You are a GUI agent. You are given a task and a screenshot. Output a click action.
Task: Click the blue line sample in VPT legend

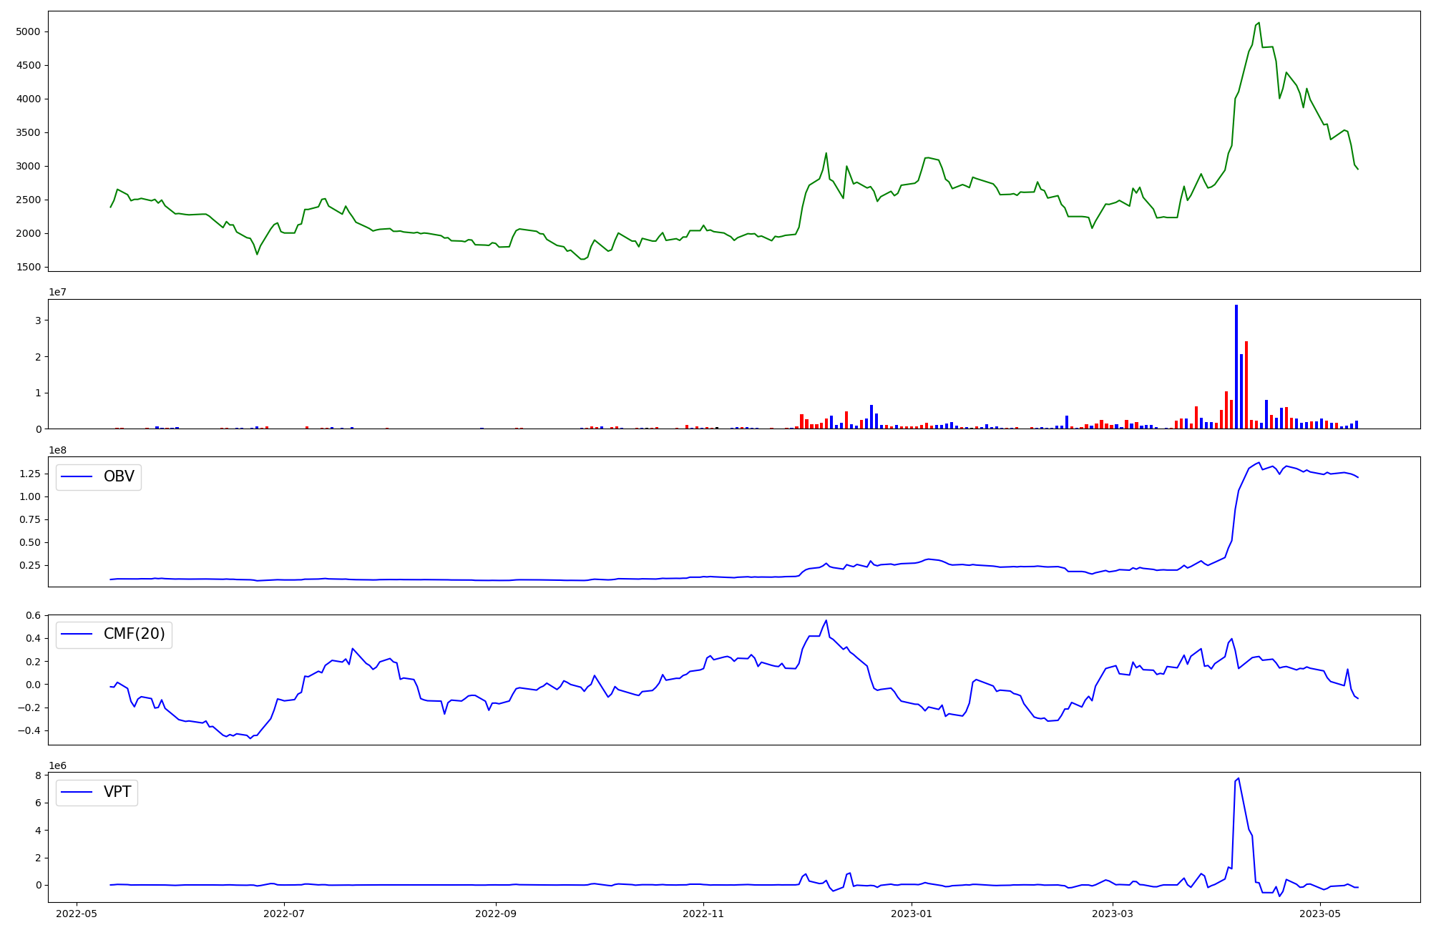pyautogui.click(x=77, y=792)
